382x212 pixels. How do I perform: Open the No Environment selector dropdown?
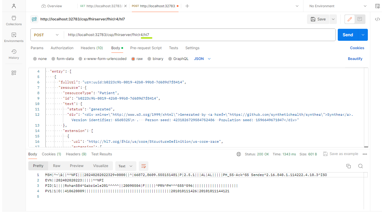pyautogui.click(x=338, y=6)
